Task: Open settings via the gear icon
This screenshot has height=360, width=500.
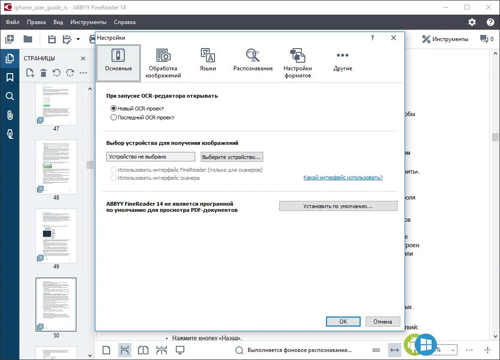Action: 472,22
